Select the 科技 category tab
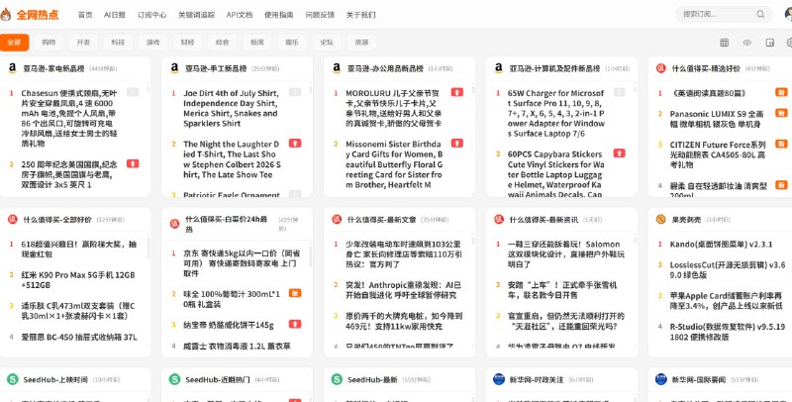 (118, 43)
